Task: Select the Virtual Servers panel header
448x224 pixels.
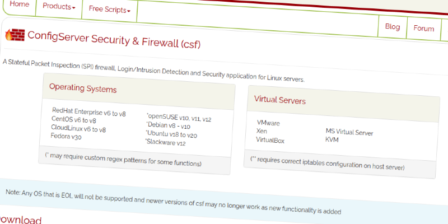Action: click(x=280, y=100)
